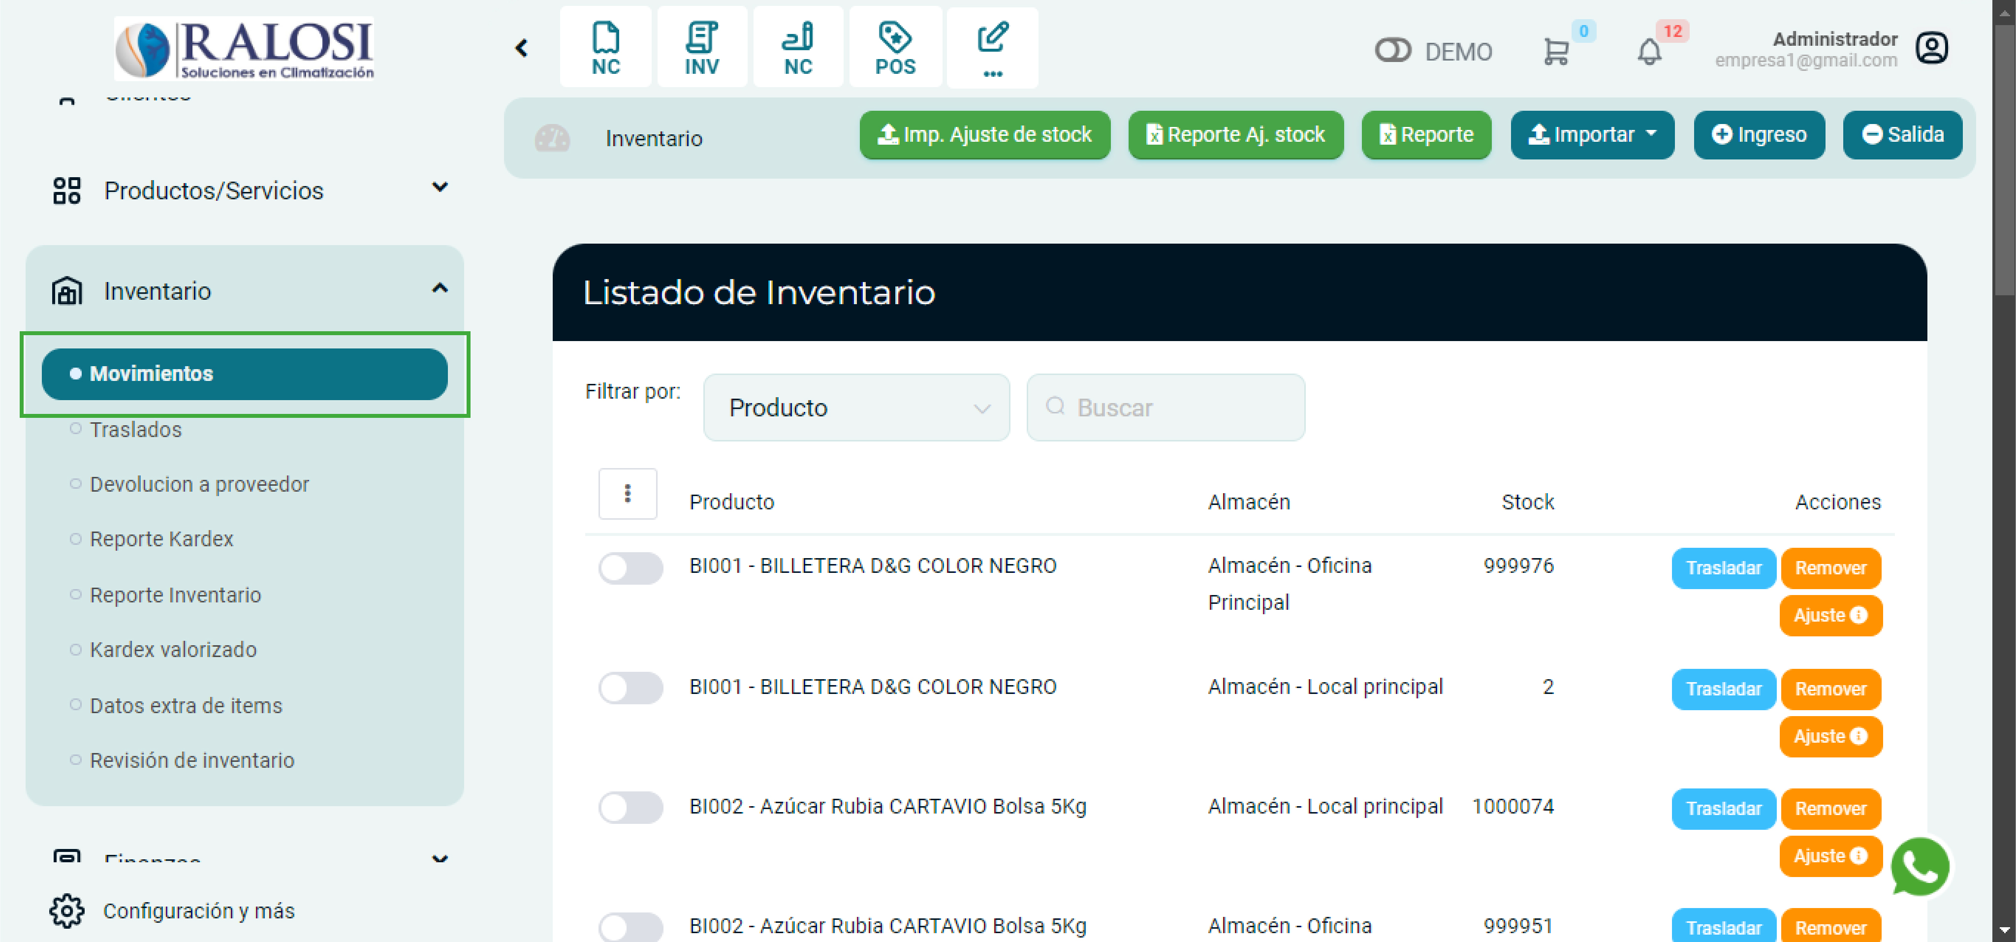Click the user profile avatar icon

coord(1931,49)
